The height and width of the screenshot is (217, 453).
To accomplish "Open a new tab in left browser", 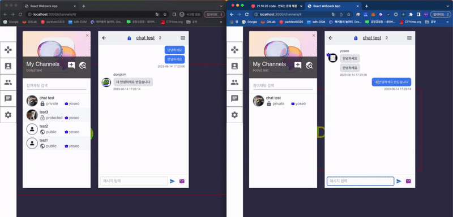I will tap(84, 6).
